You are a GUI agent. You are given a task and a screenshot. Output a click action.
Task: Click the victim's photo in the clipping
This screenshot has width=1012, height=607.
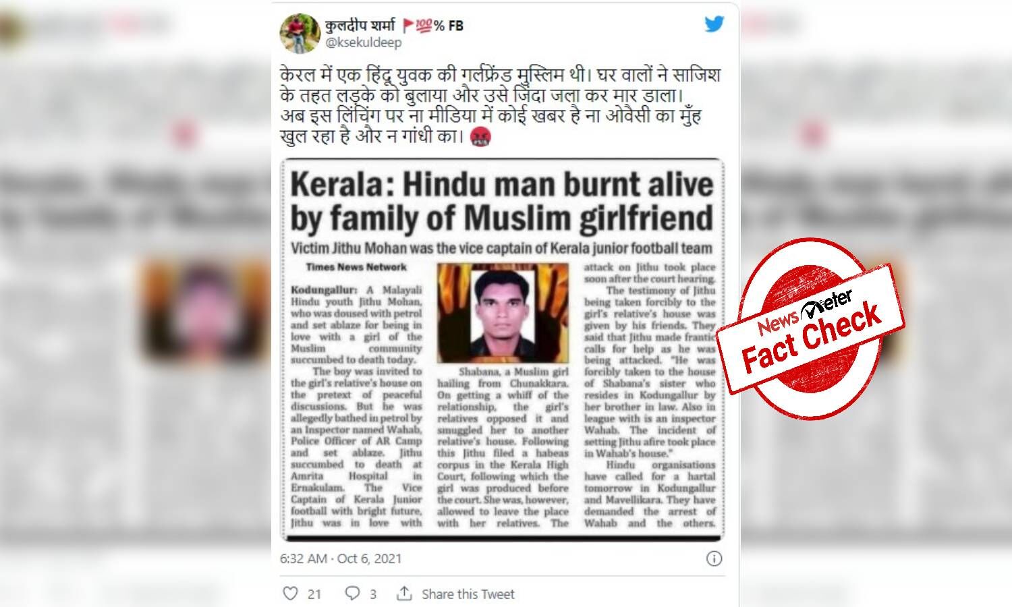[503, 313]
